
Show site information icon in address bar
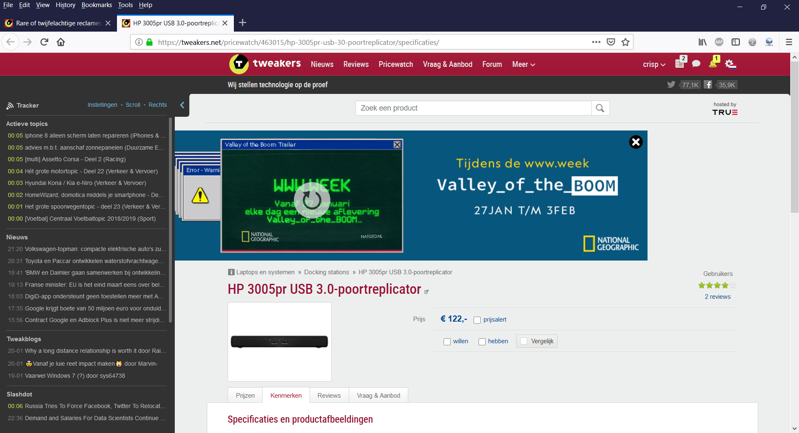pyautogui.click(x=139, y=42)
